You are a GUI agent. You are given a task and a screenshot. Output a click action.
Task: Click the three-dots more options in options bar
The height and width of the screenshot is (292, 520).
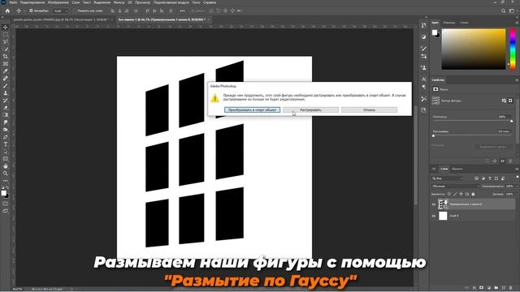[182, 11]
